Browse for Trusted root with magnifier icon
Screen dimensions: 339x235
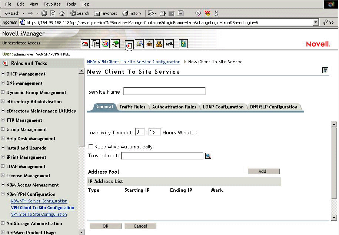pos(208,156)
